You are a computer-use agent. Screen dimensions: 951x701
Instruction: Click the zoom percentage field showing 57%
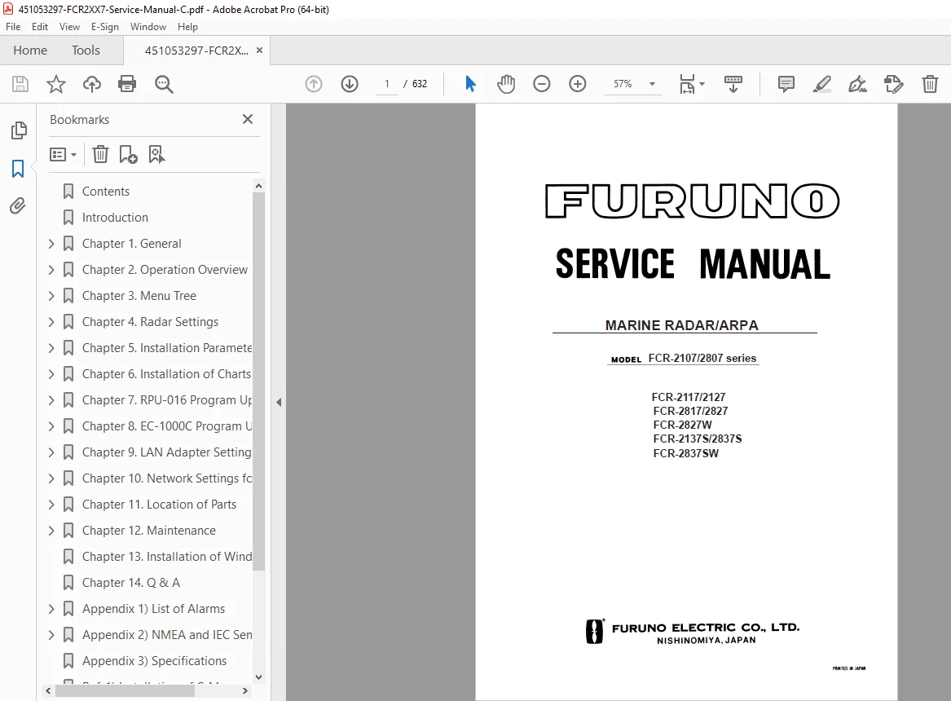(x=623, y=84)
